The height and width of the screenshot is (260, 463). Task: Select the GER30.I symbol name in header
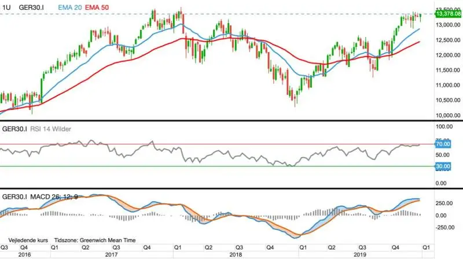click(31, 8)
